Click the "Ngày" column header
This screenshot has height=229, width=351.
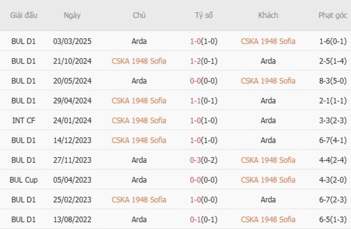[72, 15]
